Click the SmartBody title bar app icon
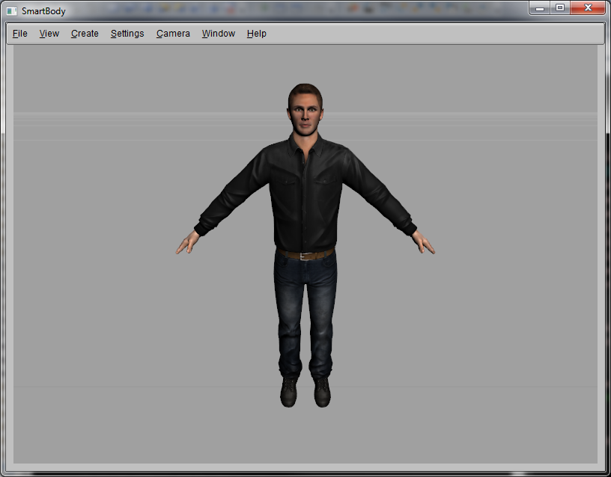 tap(12, 11)
